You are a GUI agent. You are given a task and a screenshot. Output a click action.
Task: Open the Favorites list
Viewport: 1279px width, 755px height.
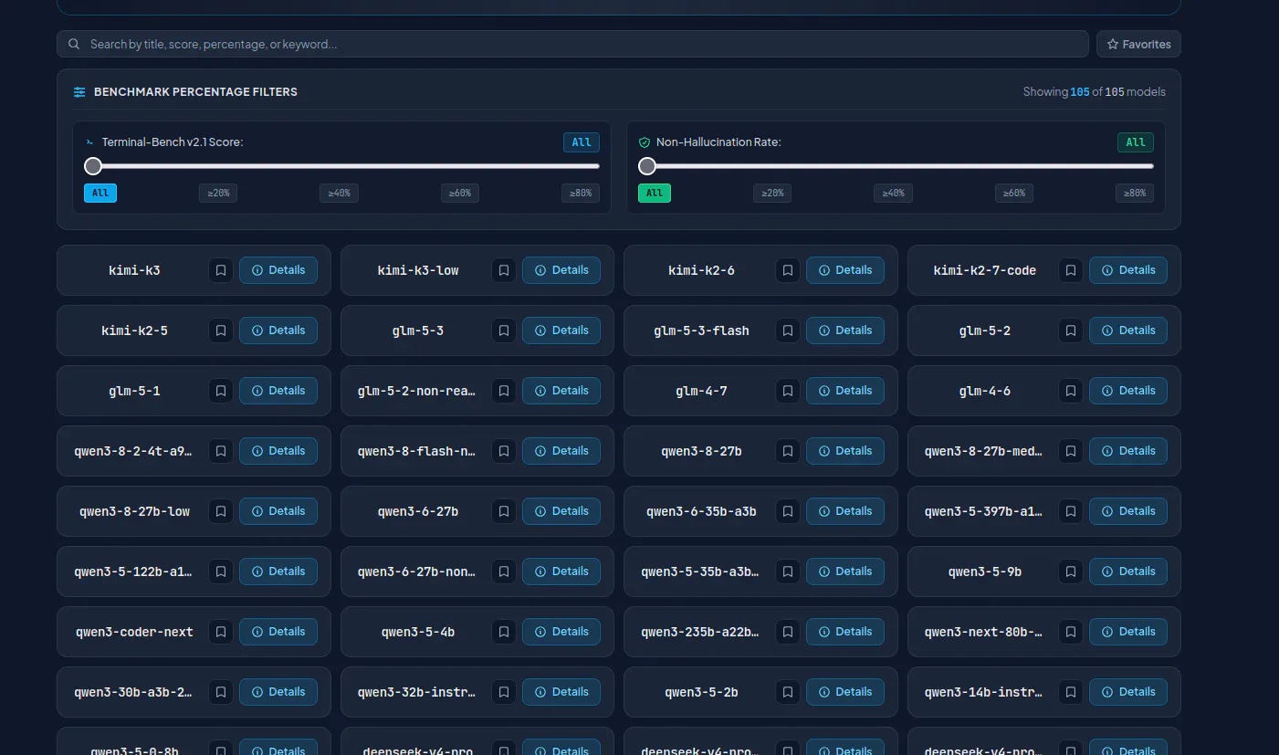(1138, 44)
